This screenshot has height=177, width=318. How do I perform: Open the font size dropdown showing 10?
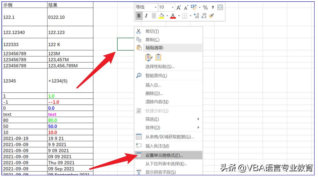click(172, 8)
